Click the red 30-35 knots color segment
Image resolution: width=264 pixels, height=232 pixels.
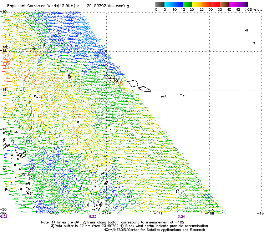(215, 4)
